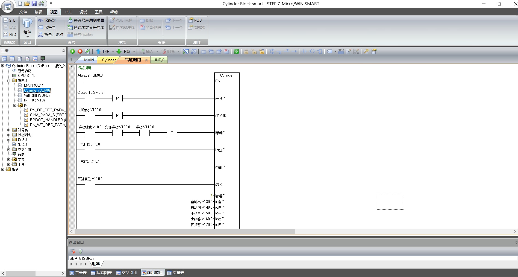Click 创建未定义符号表 button
The height and width of the screenshot is (277, 518).
[x=86, y=27]
